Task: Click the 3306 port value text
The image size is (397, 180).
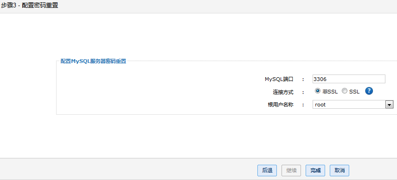Action: click(320, 79)
